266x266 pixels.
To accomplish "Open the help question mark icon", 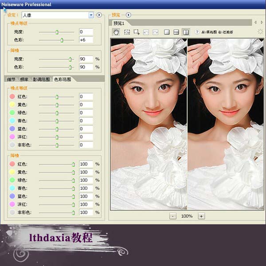I will click(x=197, y=32).
